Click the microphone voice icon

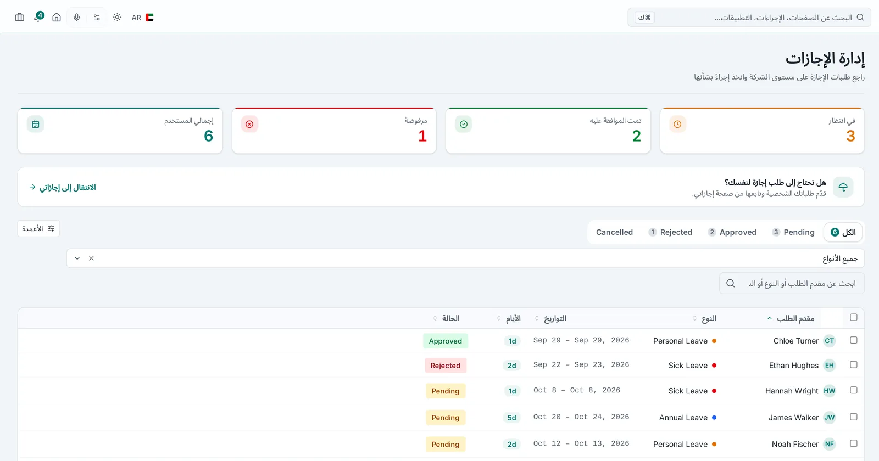tap(77, 18)
